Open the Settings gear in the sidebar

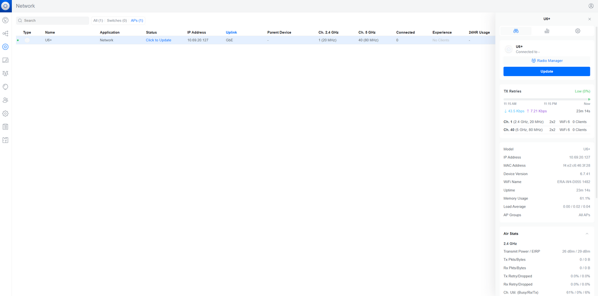click(x=6, y=113)
